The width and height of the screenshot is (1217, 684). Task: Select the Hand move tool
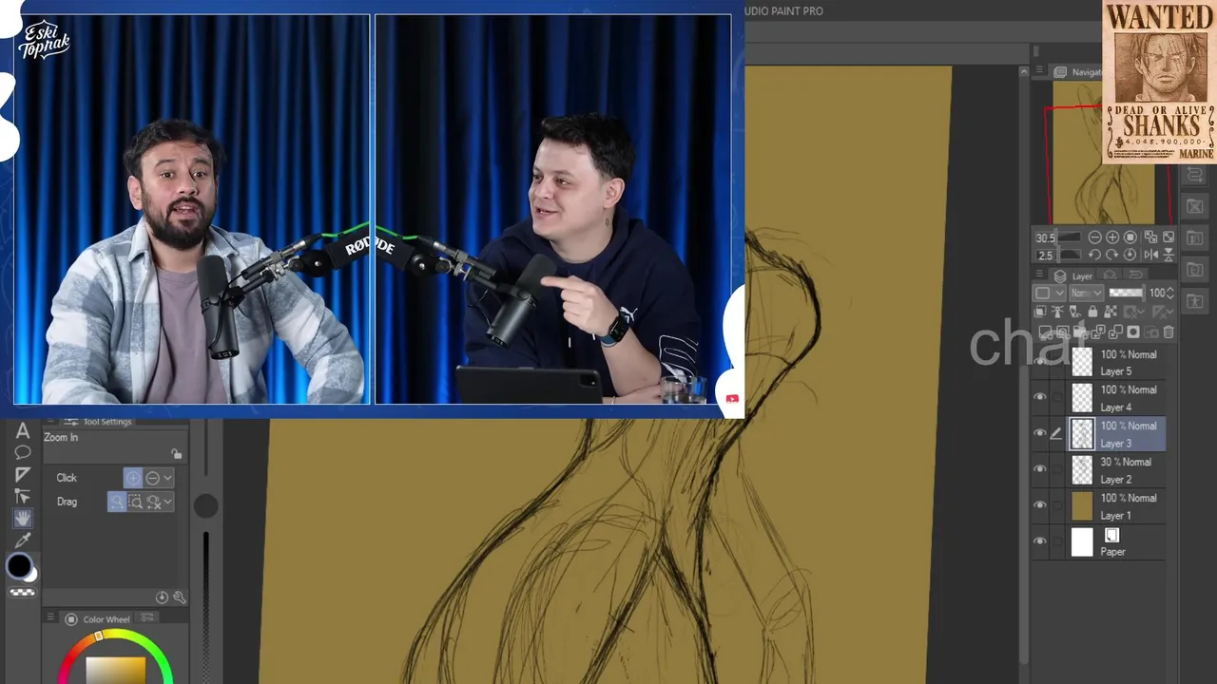tap(23, 518)
